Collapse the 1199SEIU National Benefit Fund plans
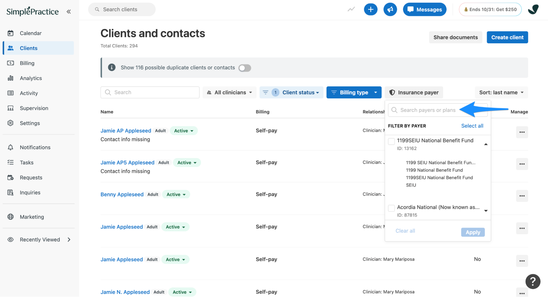 pyautogui.click(x=486, y=144)
